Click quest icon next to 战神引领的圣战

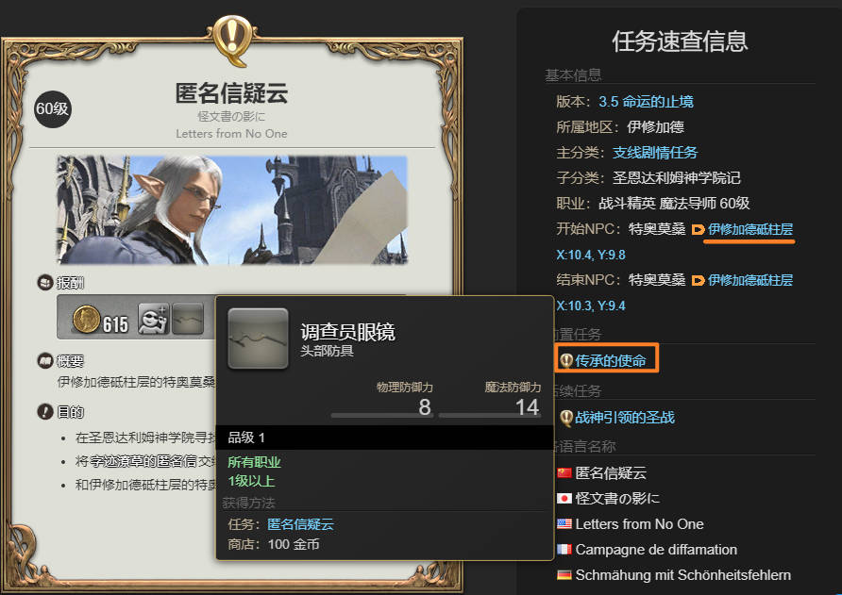pyautogui.click(x=565, y=418)
